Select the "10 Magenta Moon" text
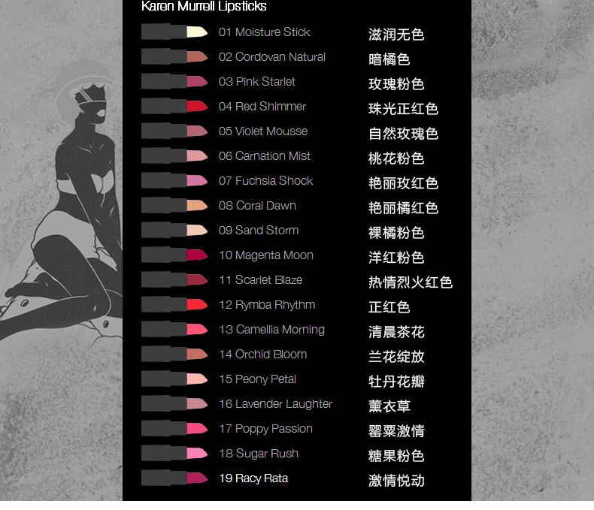Screen dimensions: 594x510 point(266,255)
